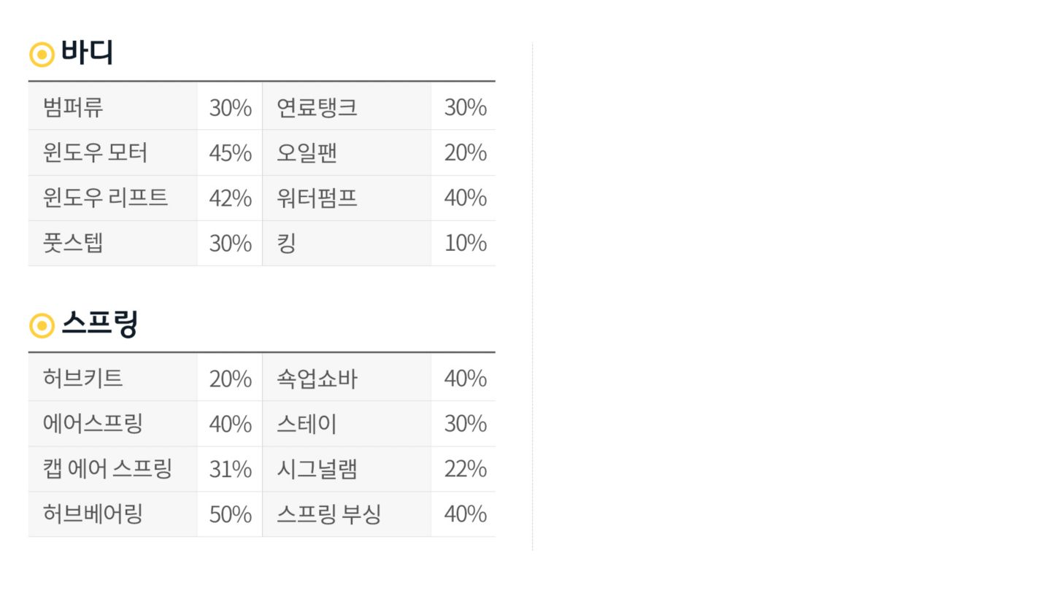Click the yellow bullet icon beside 스프링
Image resolution: width=1051 pixels, height=593 pixels.
pos(42,325)
